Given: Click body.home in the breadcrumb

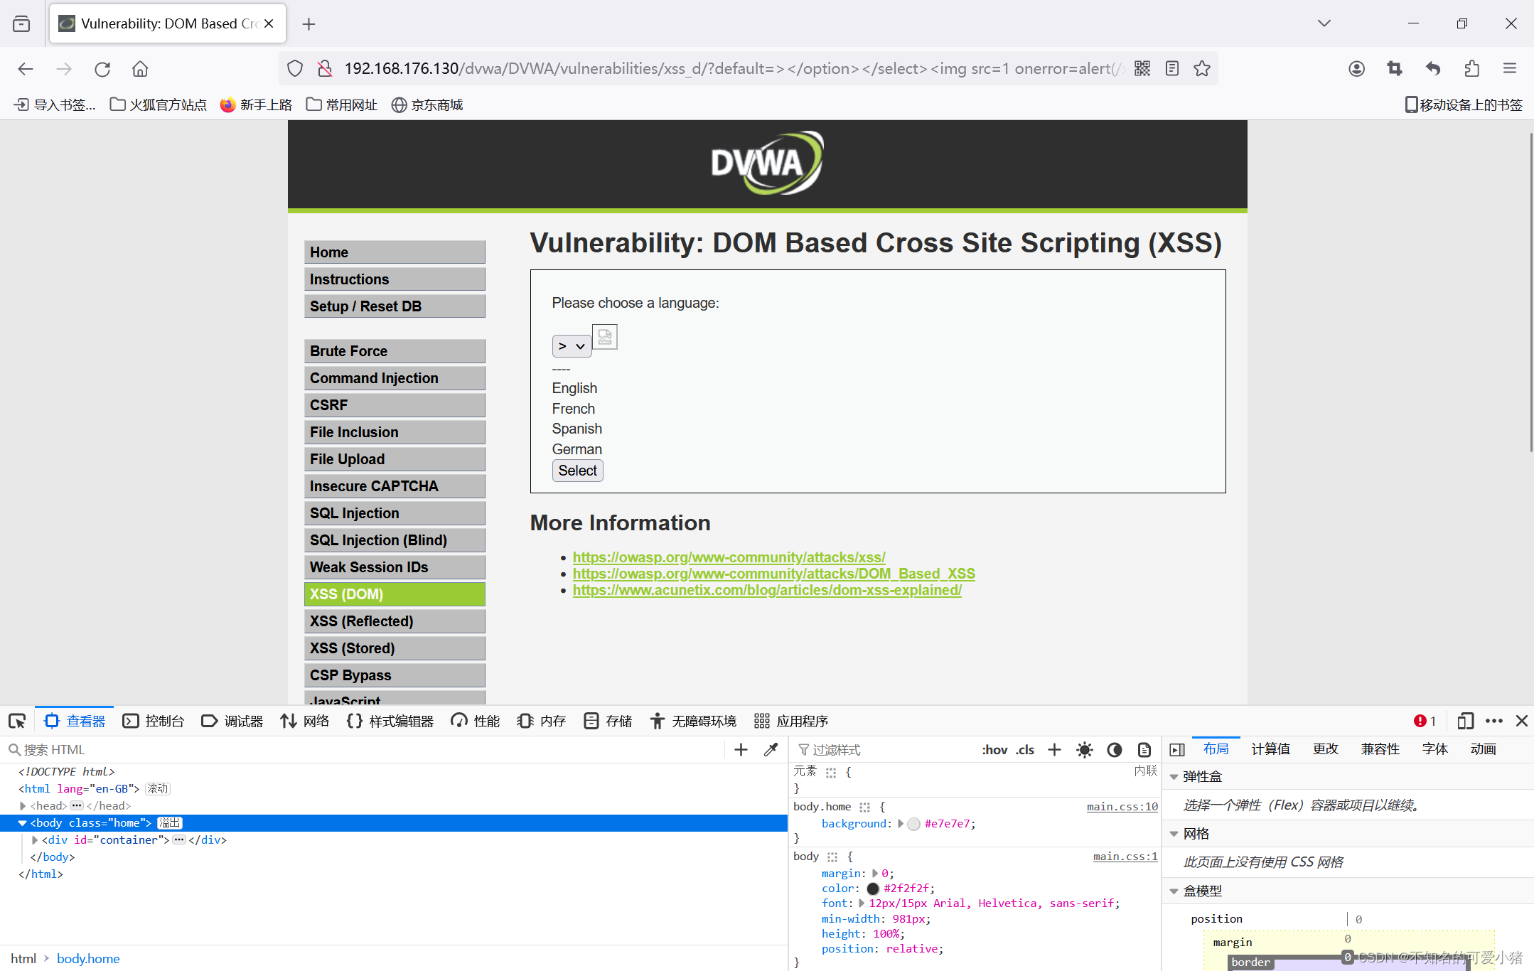Looking at the screenshot, I should coord(88,958).
